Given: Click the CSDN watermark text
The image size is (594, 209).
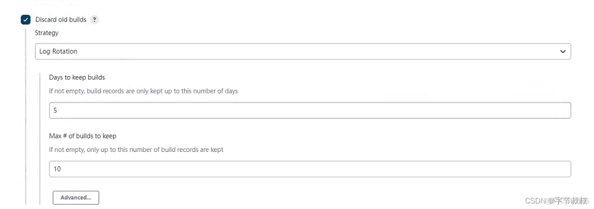Looking at the screenshot, I should click(x=535, y=201).
